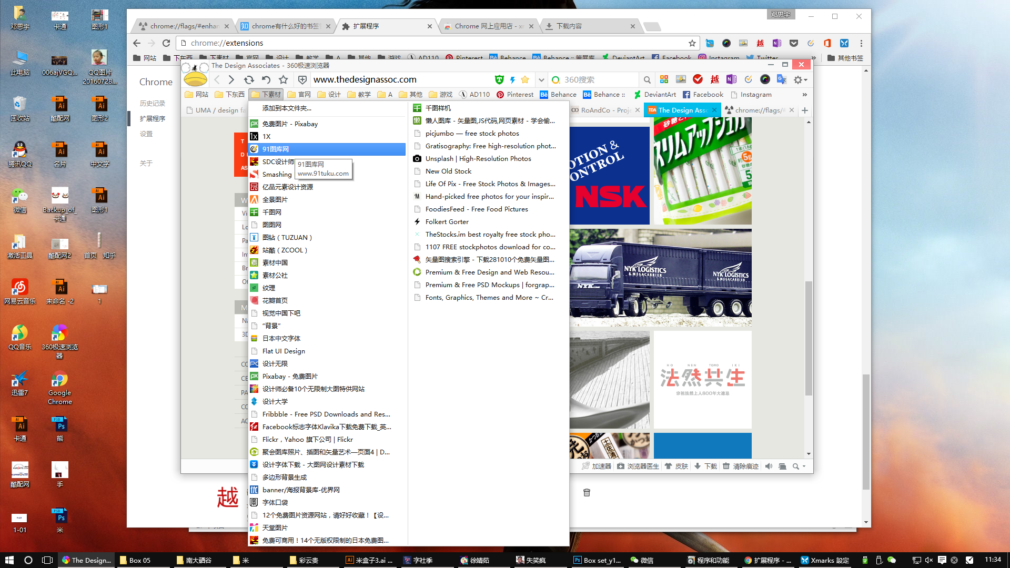Expand the 360 bookmarks bar overflow chevron
This screenshot has height=568, width=1010.
click(x=804, y=95)
